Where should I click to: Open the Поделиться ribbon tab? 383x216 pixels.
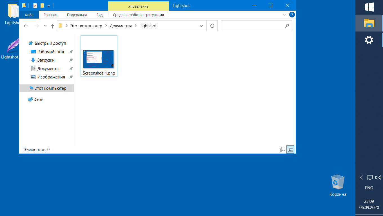click(77, 15)
